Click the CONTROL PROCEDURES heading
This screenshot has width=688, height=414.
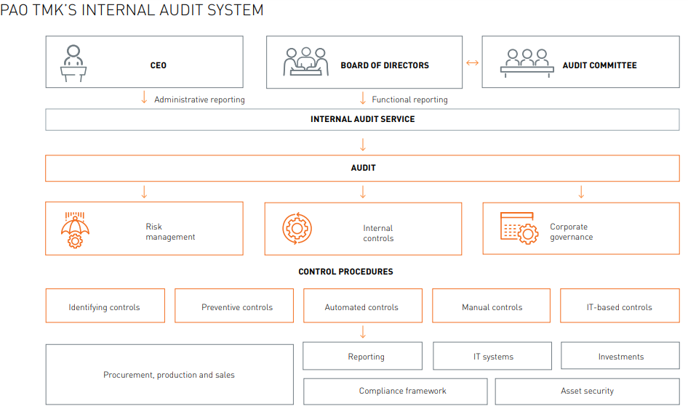tap(345, 272)
